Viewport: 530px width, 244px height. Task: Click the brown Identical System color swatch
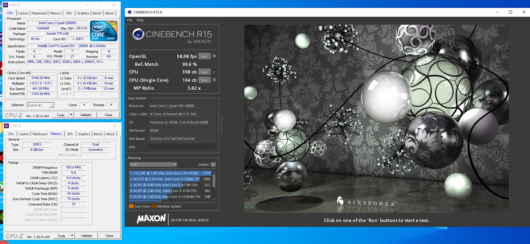(153, 206)
